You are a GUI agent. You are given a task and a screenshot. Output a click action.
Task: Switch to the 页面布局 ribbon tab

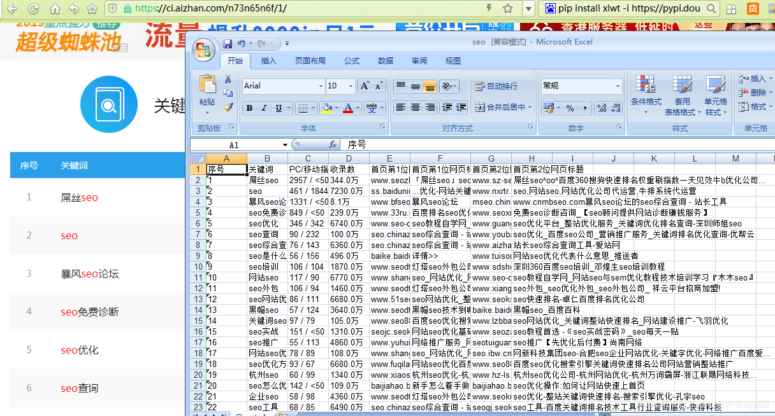310,61
